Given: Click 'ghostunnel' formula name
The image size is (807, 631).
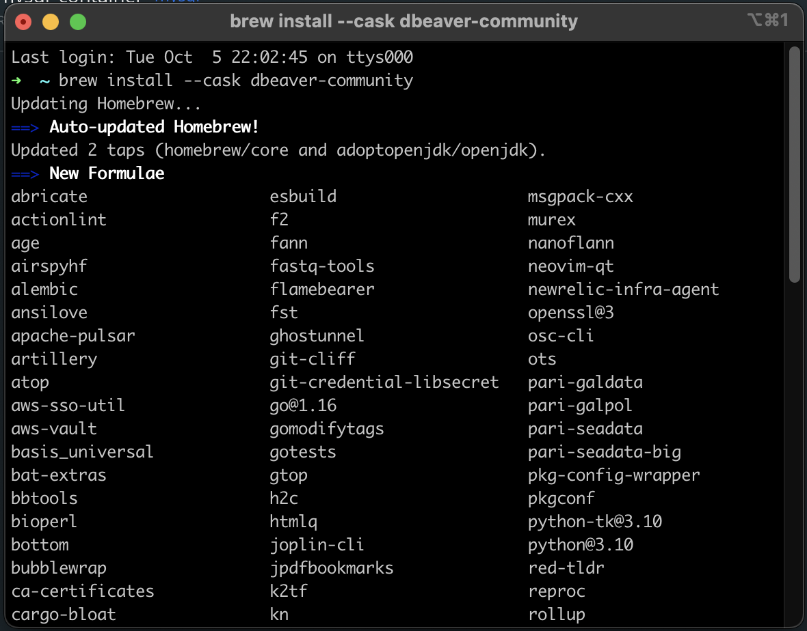Looking at the screenshot, I should click(317, 336).
